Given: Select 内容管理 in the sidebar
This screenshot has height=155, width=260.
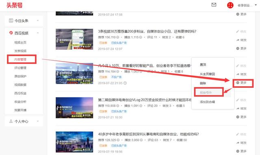Looking at the screenshot, I should pyautogui.click(x=20, y=59).
